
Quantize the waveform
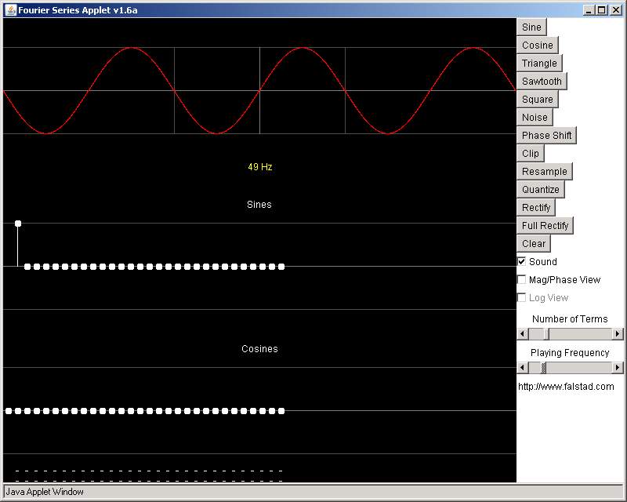click(x=541, y=190)
